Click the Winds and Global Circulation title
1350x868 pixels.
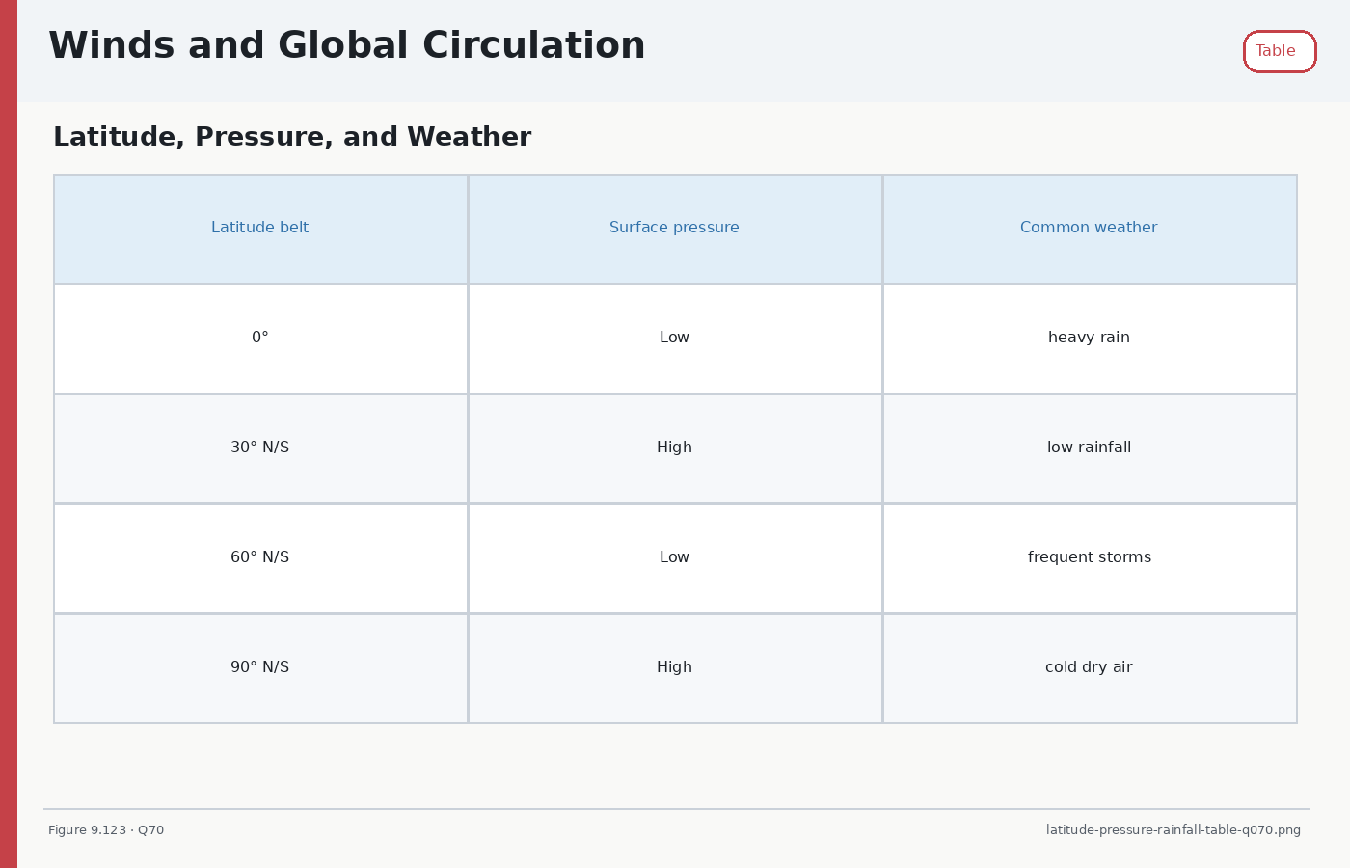click(x=347, y=46)
